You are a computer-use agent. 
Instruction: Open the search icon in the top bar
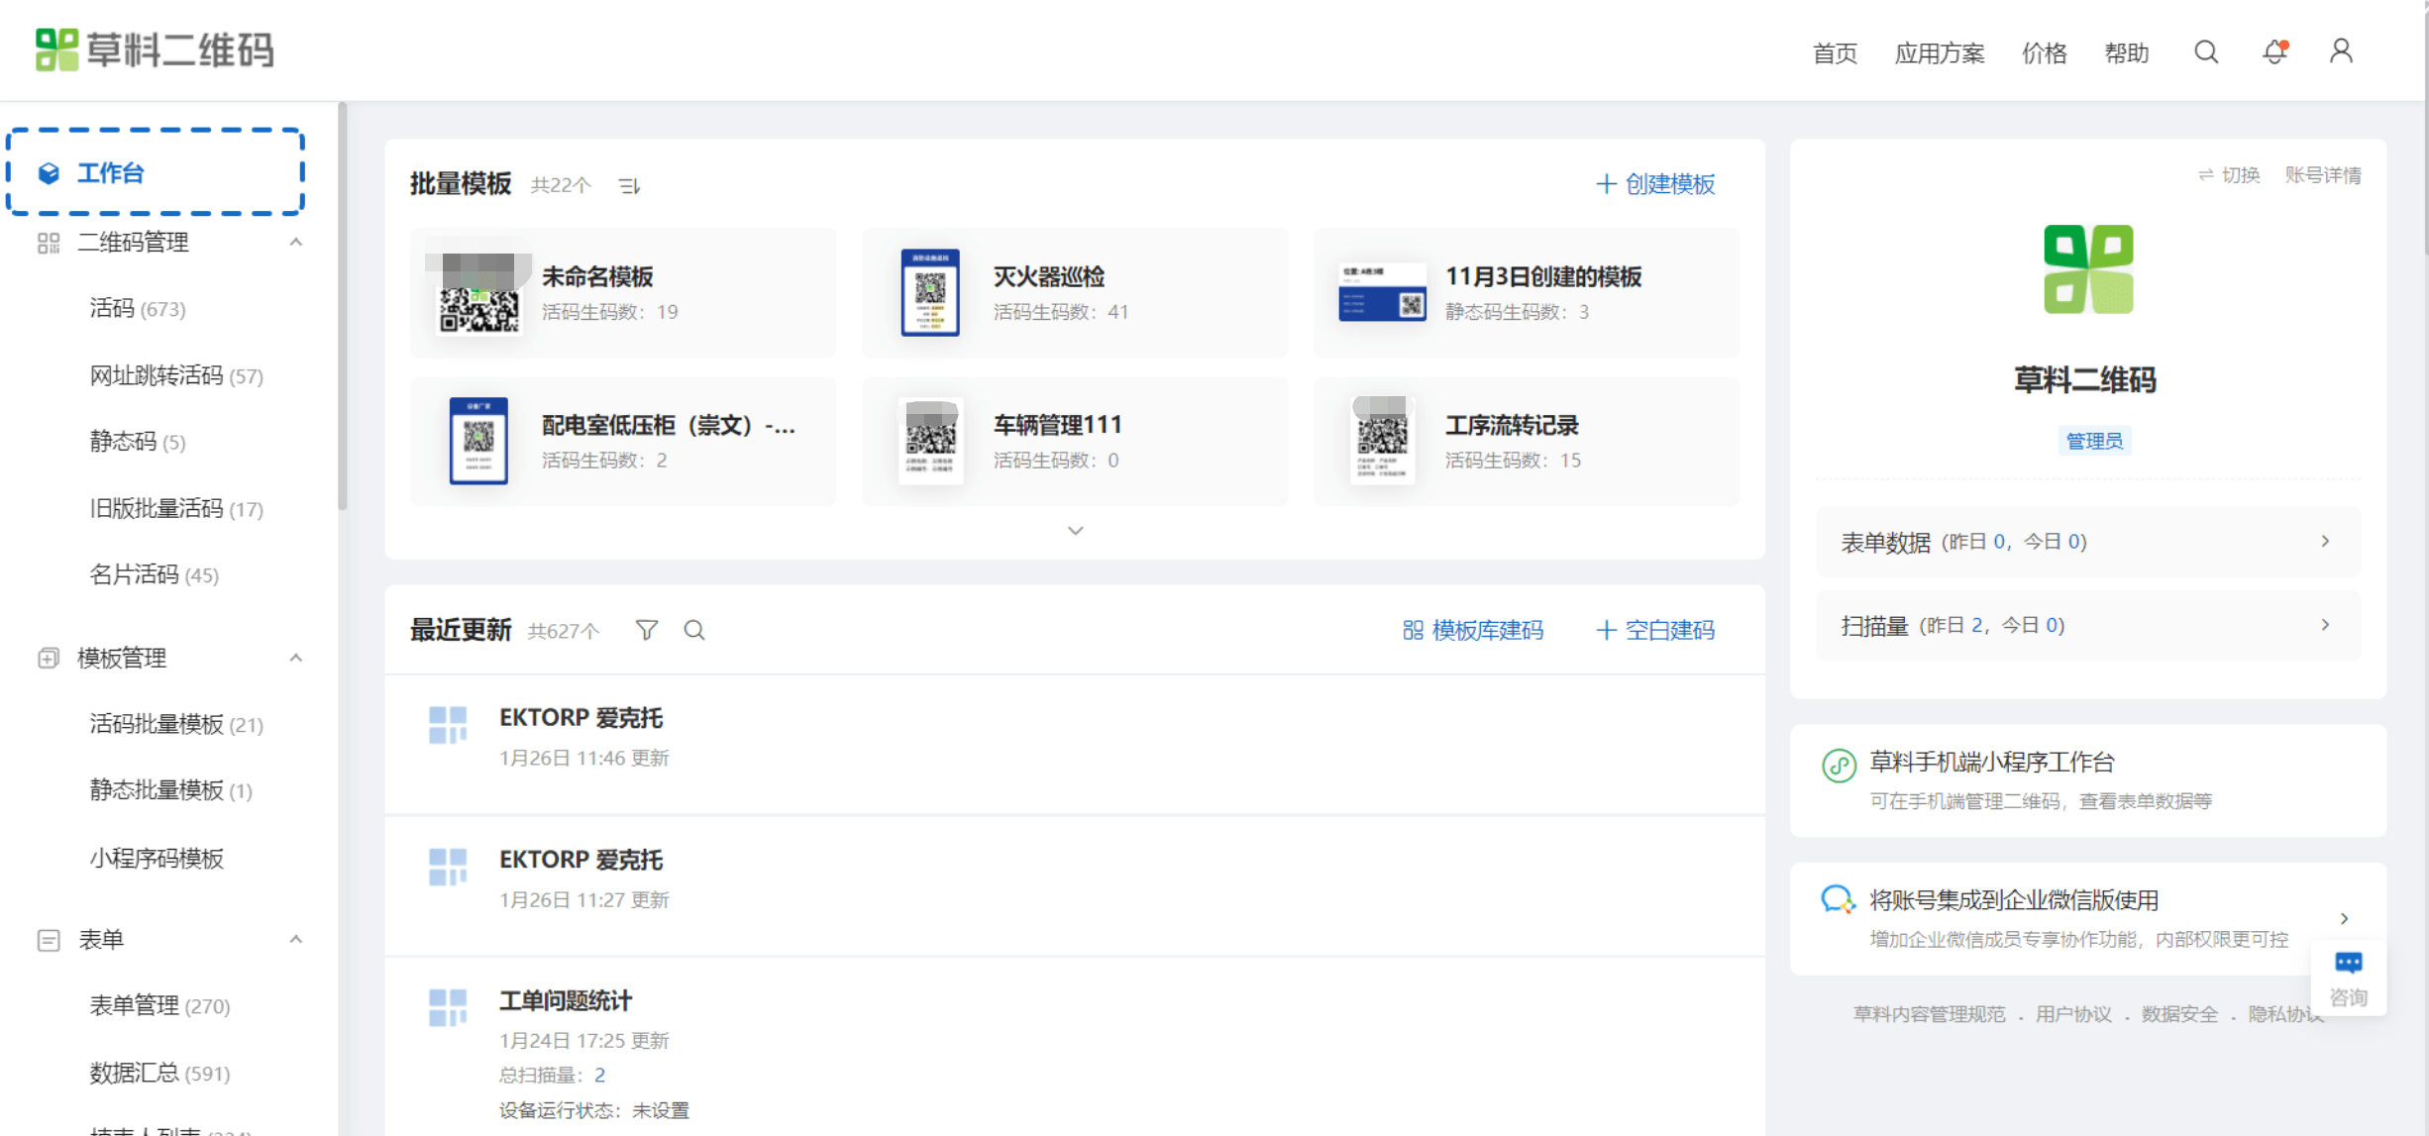(x=2206, y=52)
